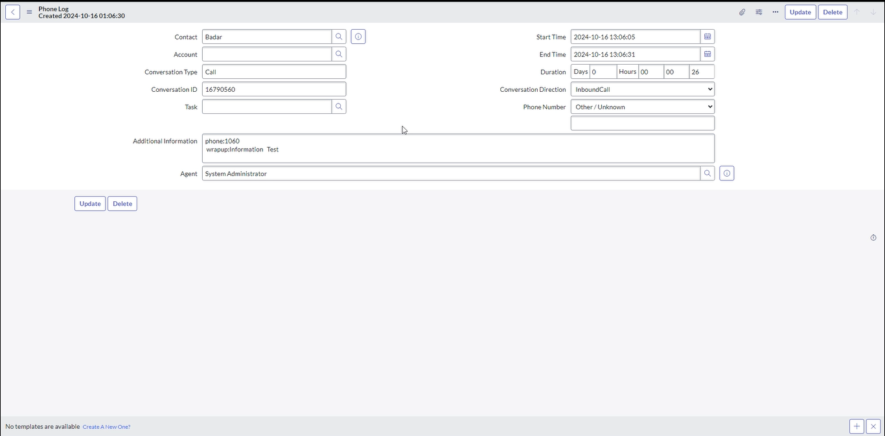Click the Conversation ID input field
The width and height of the screenshot is (885, 436).
tap(273, 89)
